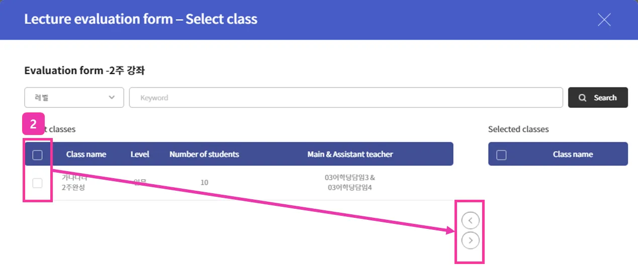
Task: Click the Level column header
Action: point(140,154)
